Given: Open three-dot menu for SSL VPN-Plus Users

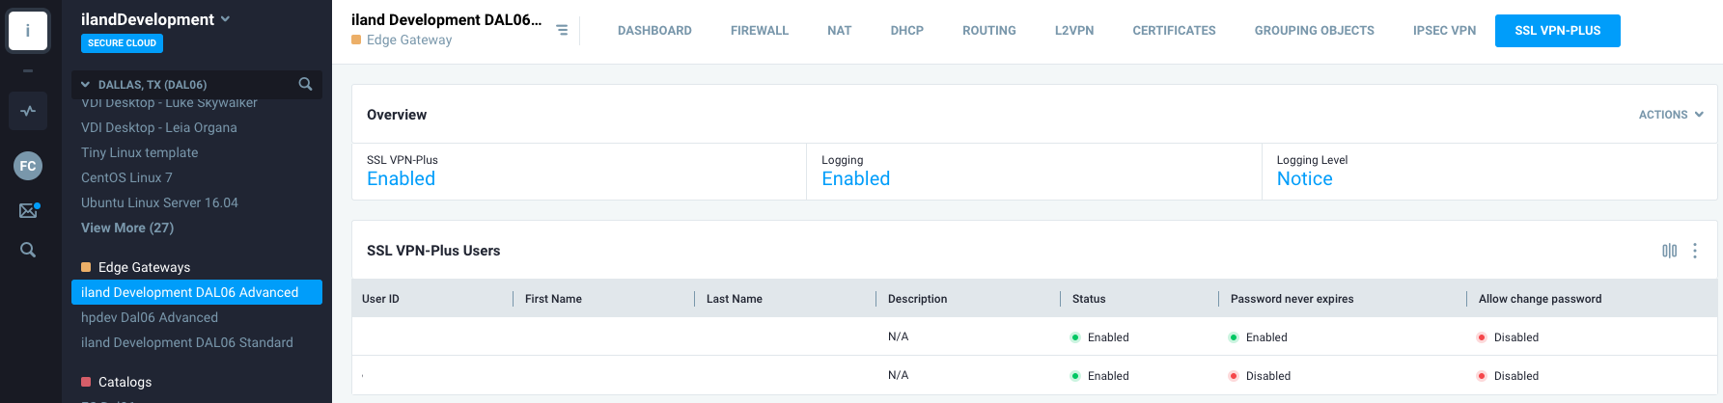Looking at the screenshot, I should (1695, 251).
